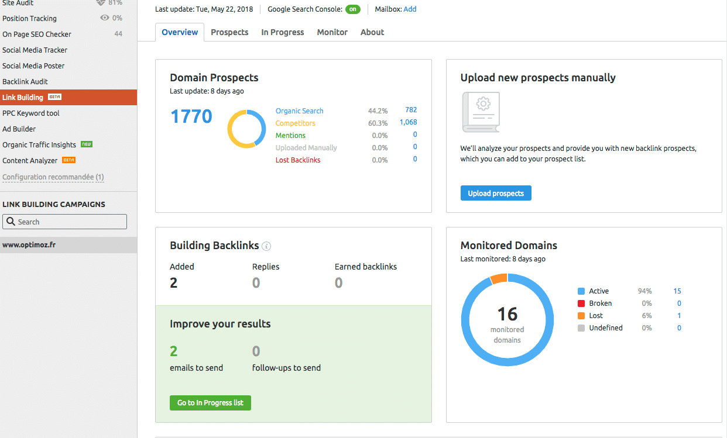Expand Configuration recommandée link
Viewport: 727px width, 438px height.
tap(53, 177)
